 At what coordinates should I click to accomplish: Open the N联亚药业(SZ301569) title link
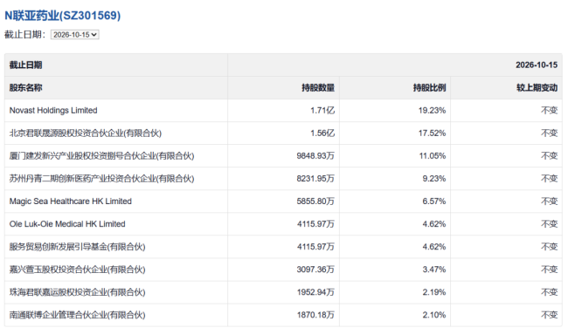62,16
